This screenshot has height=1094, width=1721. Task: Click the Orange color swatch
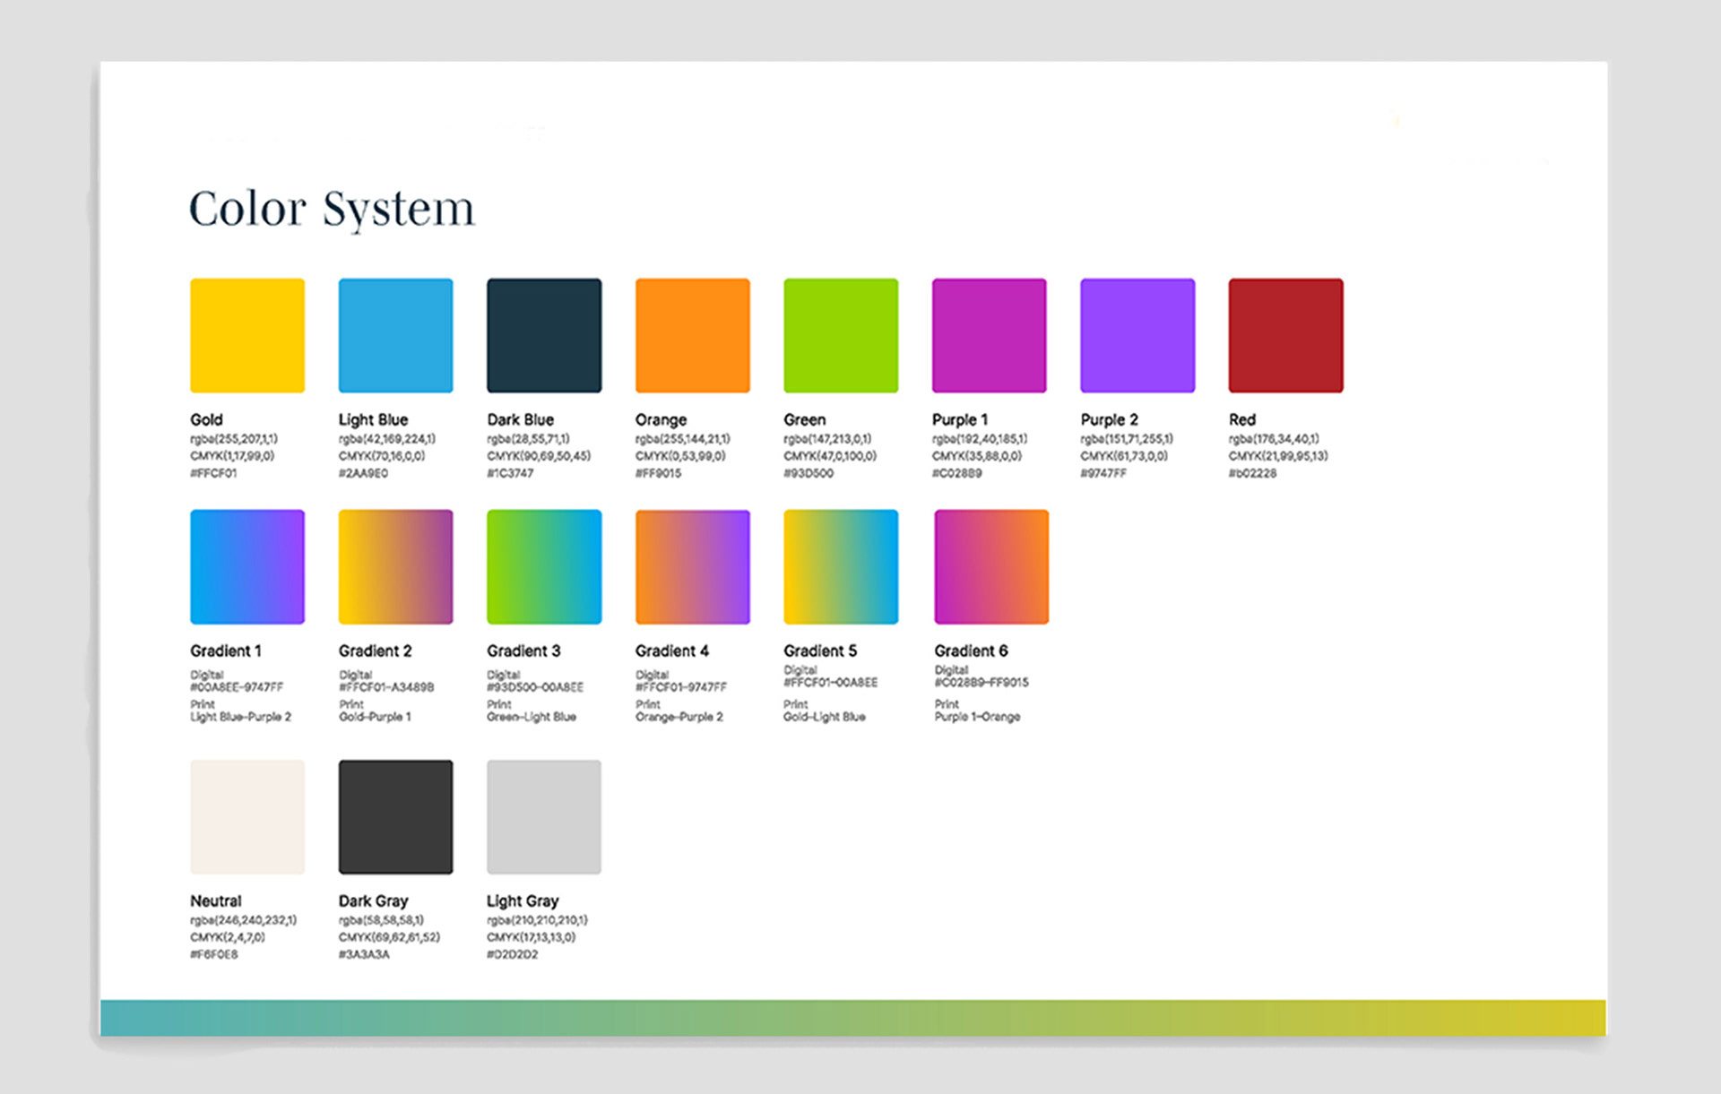pos(692,335)
